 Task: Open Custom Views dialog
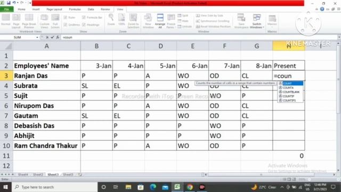[44, 21]
